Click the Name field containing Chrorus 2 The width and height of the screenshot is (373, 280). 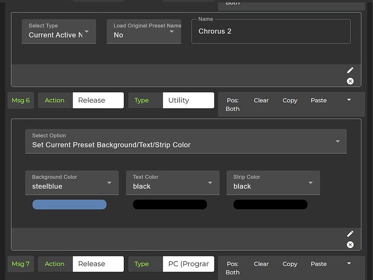pos(271,31)
